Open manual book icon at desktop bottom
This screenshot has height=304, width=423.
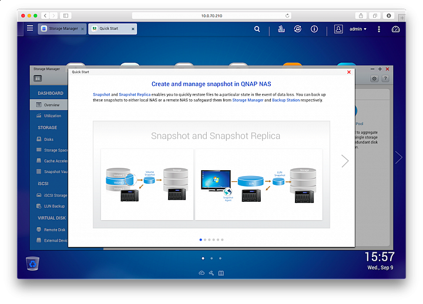[221, 273]
